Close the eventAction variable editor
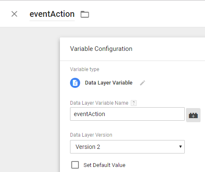 click(14, 14)
